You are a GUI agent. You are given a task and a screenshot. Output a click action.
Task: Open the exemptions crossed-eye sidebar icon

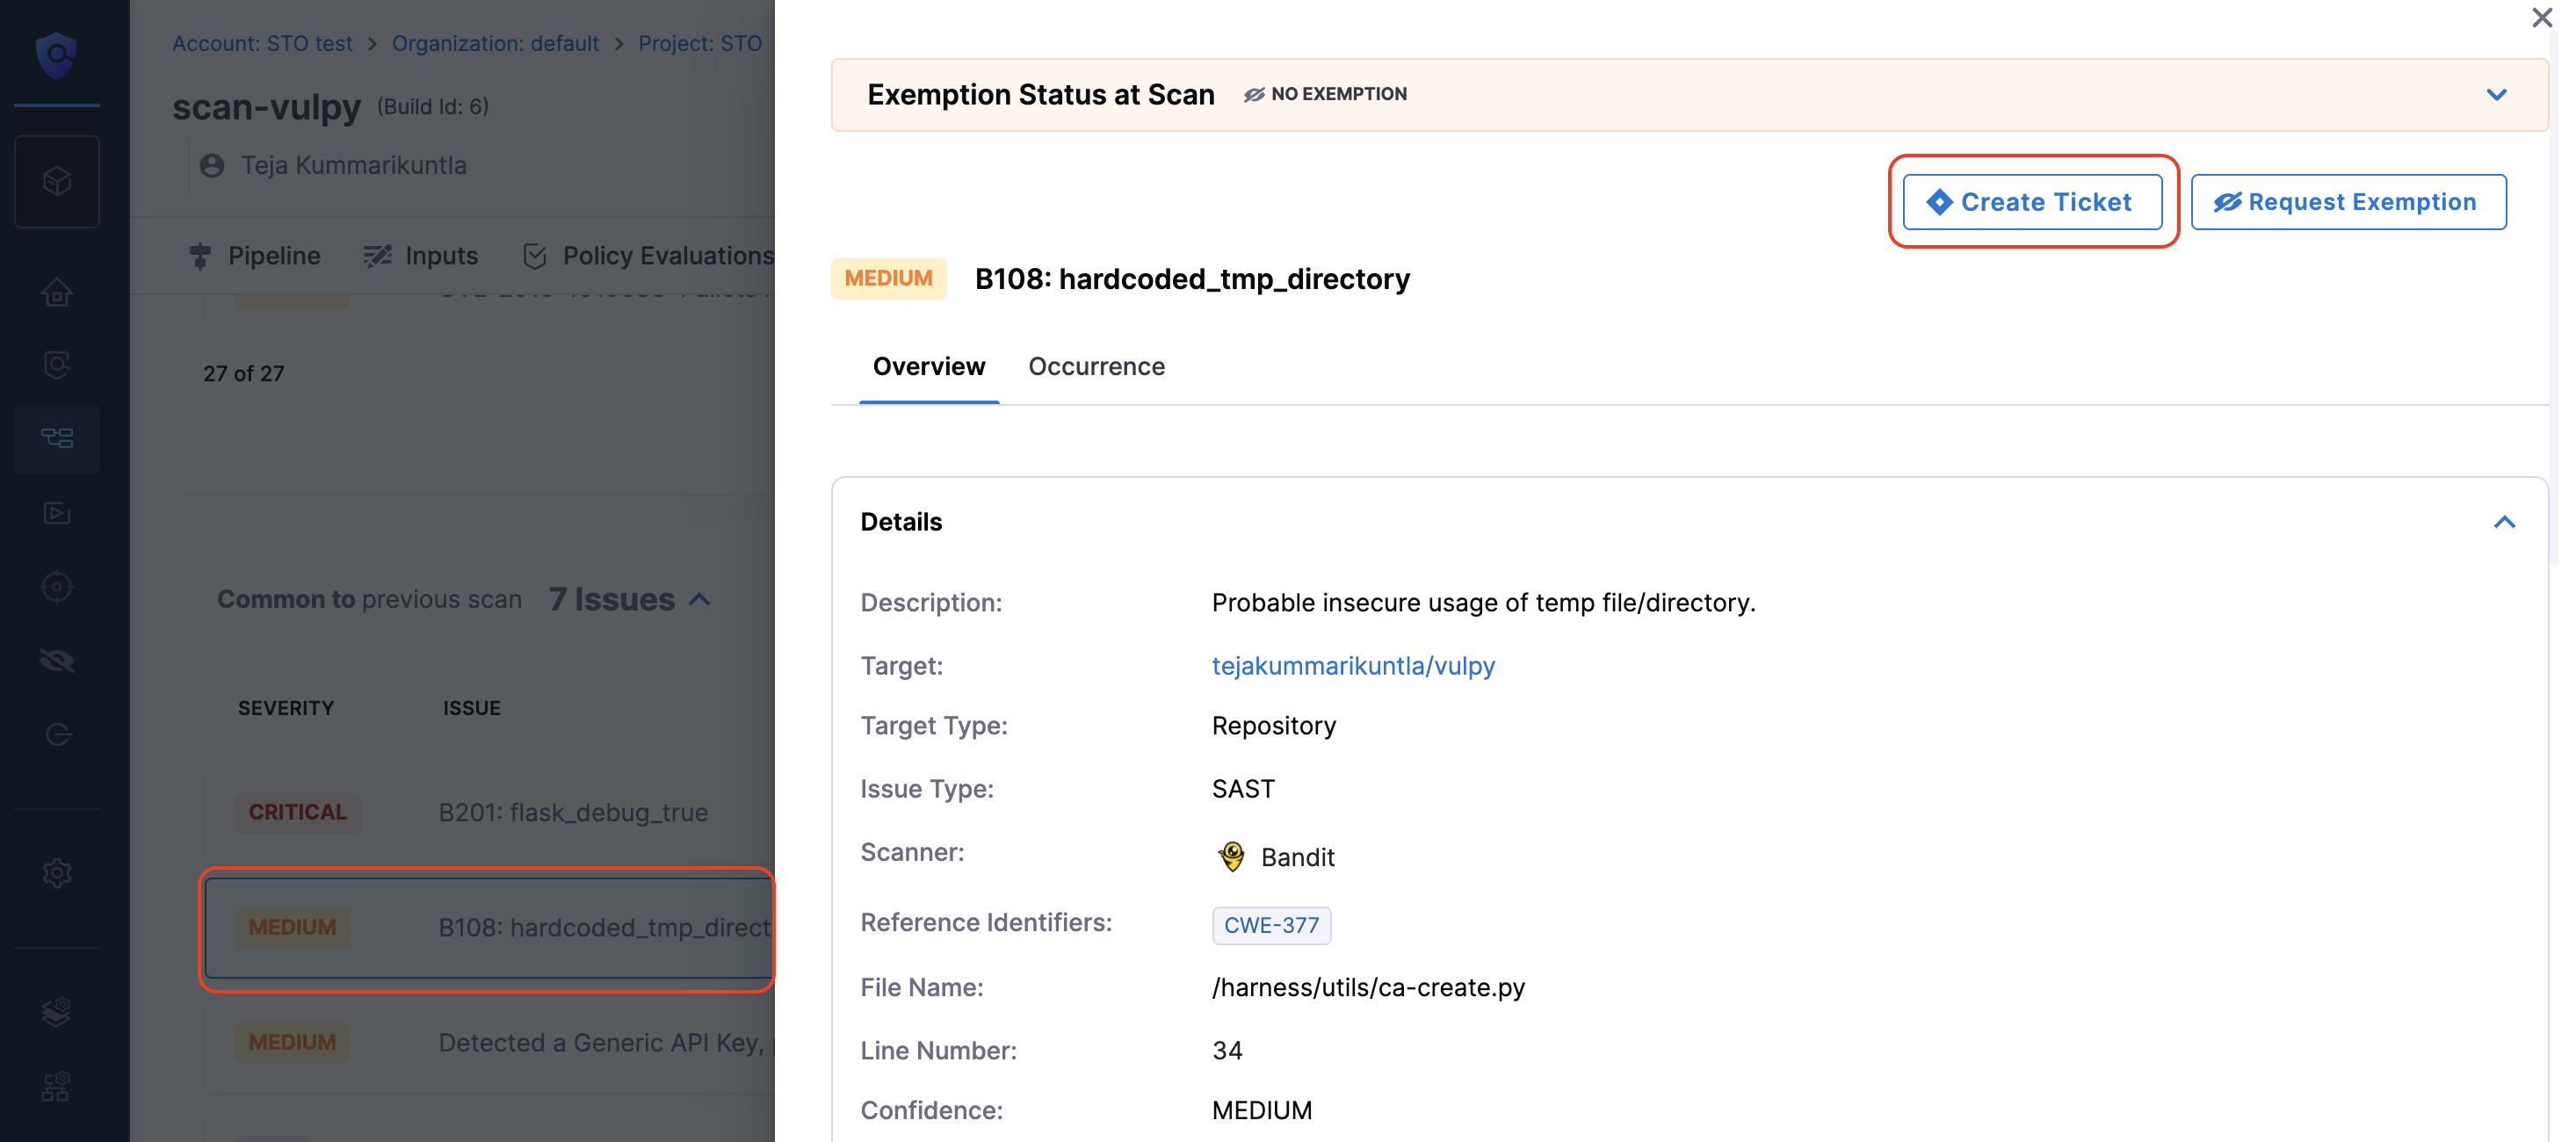point(57,660)
